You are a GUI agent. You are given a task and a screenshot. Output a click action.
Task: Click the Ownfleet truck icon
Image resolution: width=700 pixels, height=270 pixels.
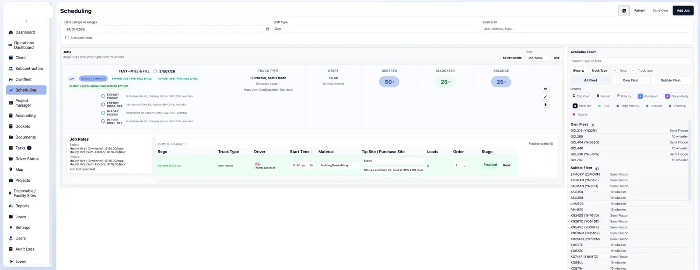click(11, 80)
